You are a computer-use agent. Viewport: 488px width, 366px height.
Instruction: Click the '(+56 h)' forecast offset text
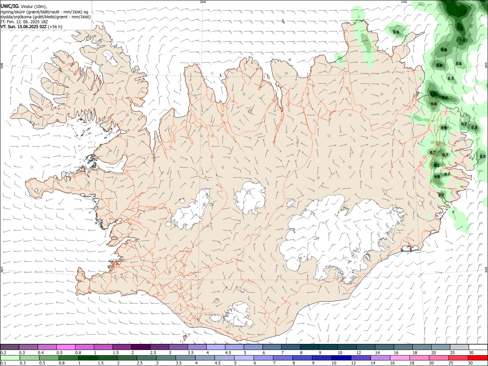coord(55,27)
